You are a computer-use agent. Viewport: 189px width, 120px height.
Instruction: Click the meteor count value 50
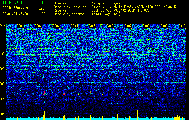point(44,14)
